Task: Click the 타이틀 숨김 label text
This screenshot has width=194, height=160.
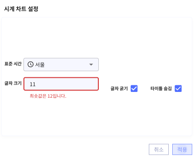Action: click(x=161, y=88)
